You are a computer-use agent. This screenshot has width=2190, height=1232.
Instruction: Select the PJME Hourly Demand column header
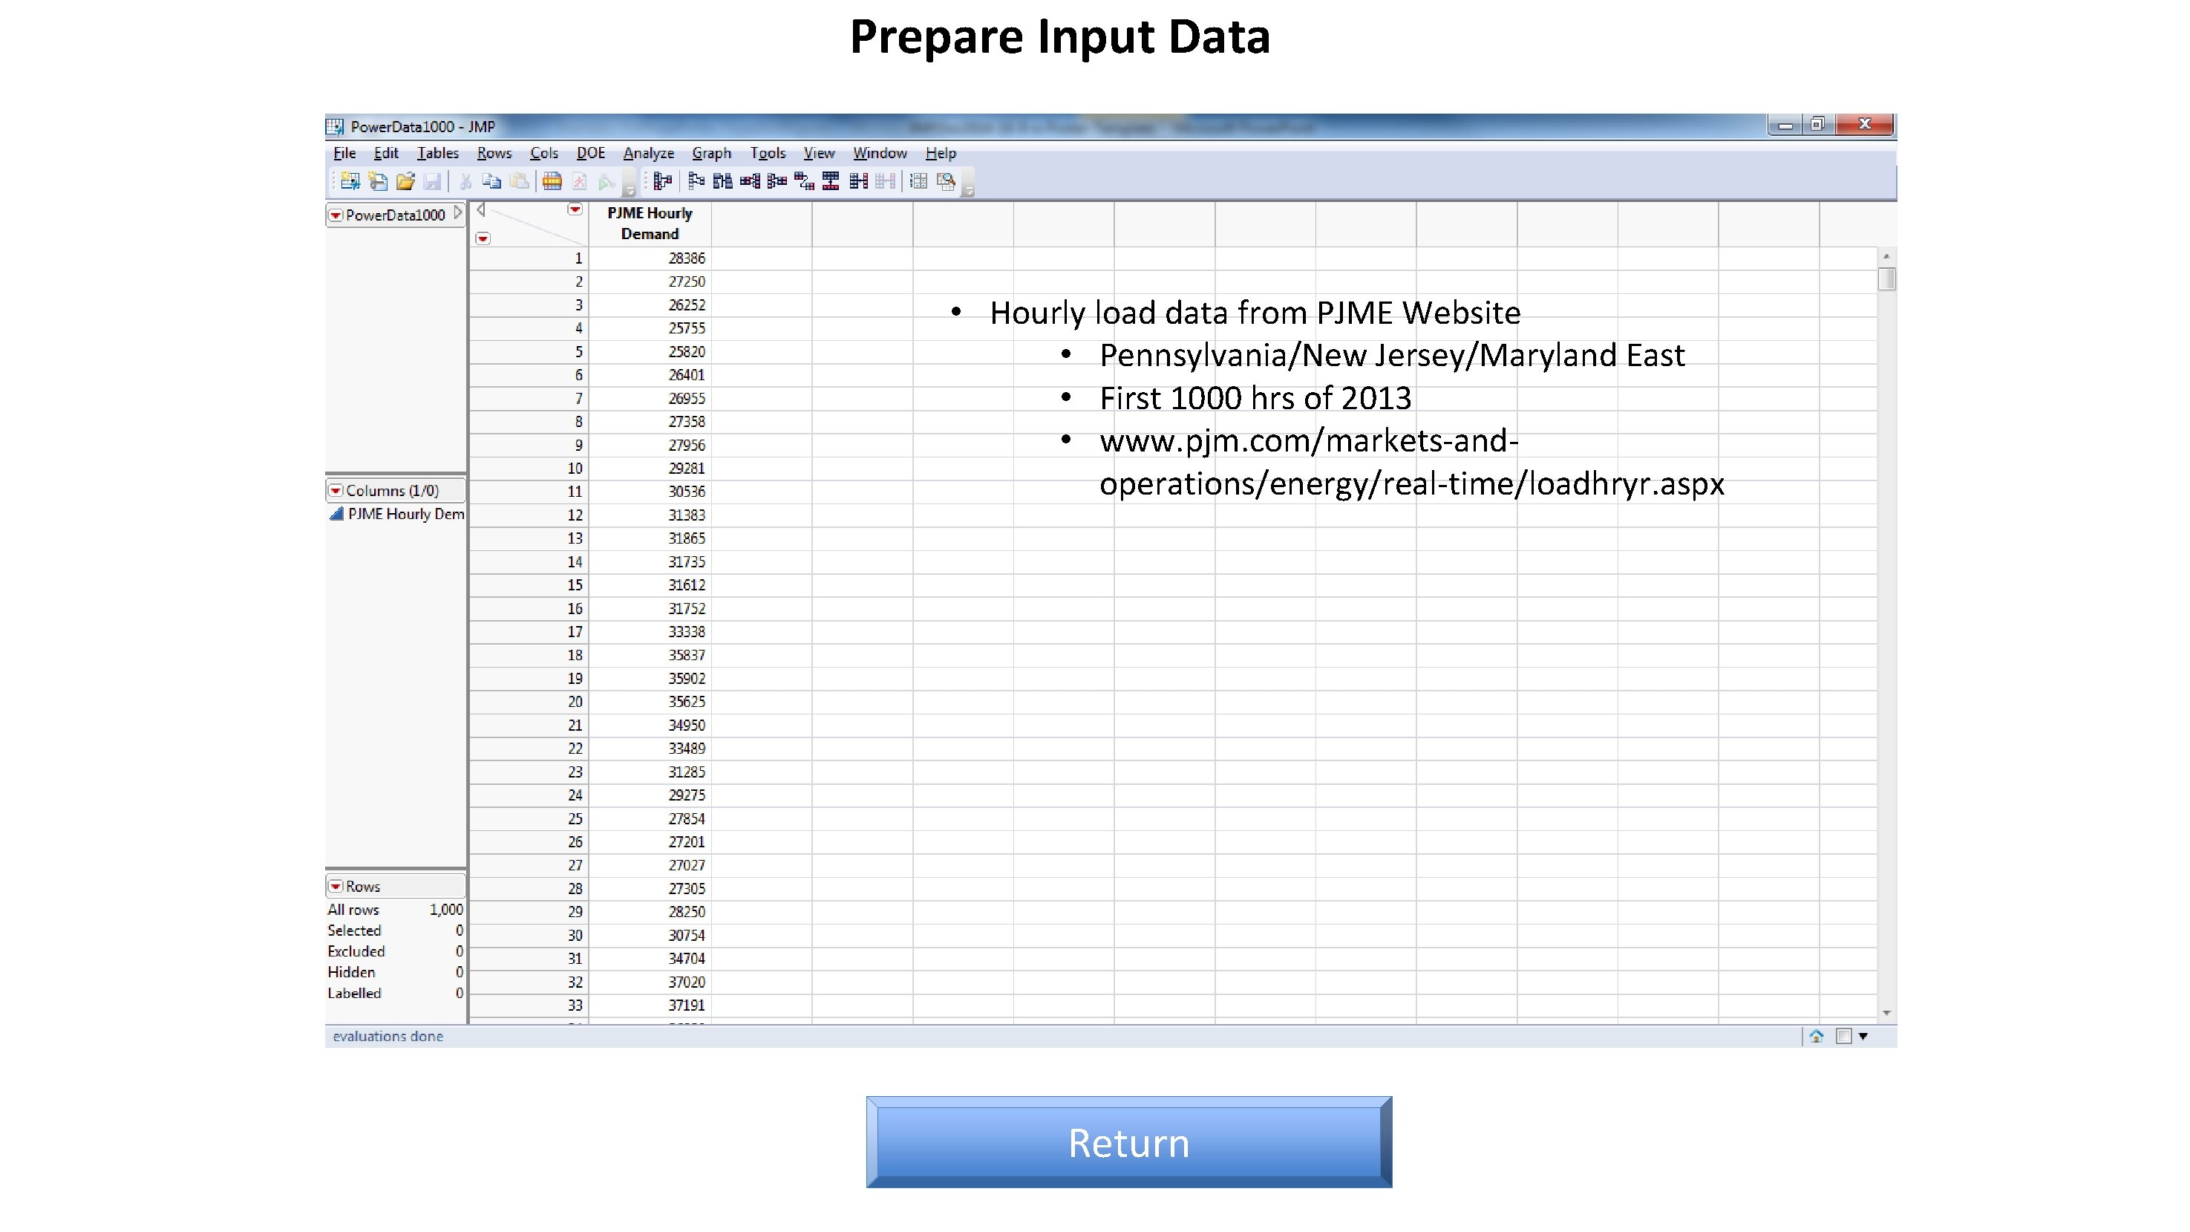650,224
